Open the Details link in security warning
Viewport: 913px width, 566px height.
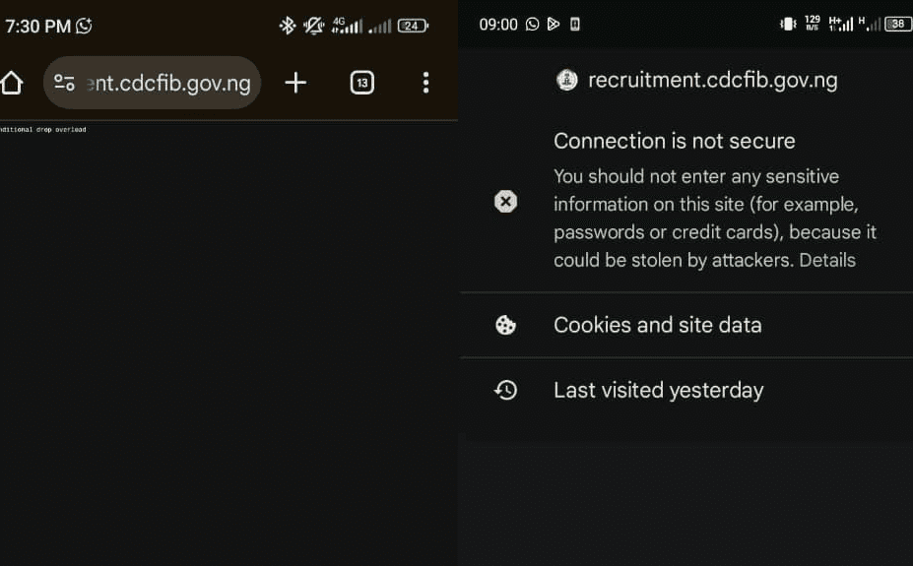827,261
